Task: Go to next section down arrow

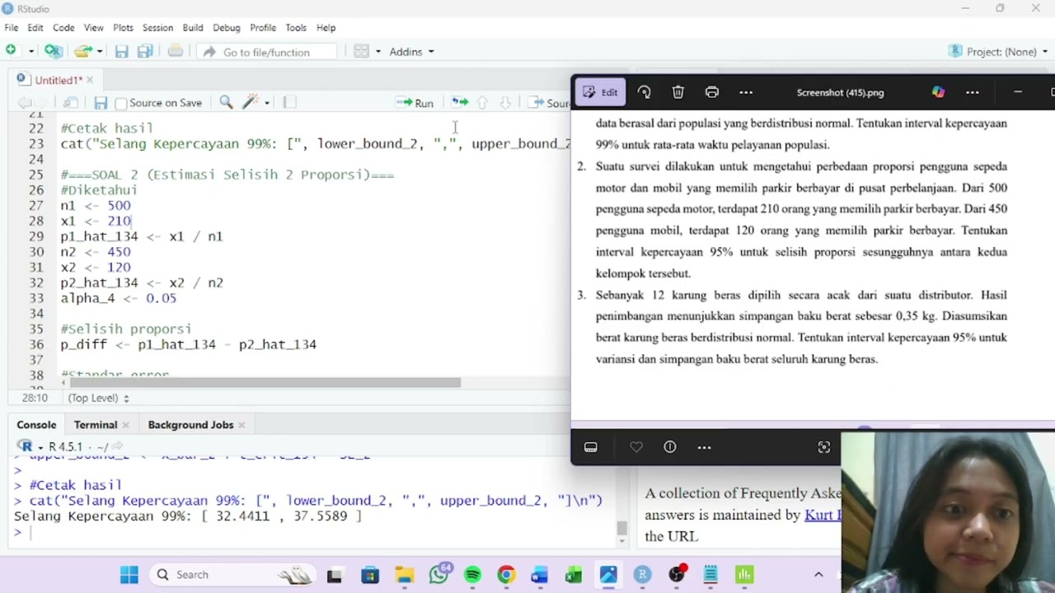Action: coord(505,102)
